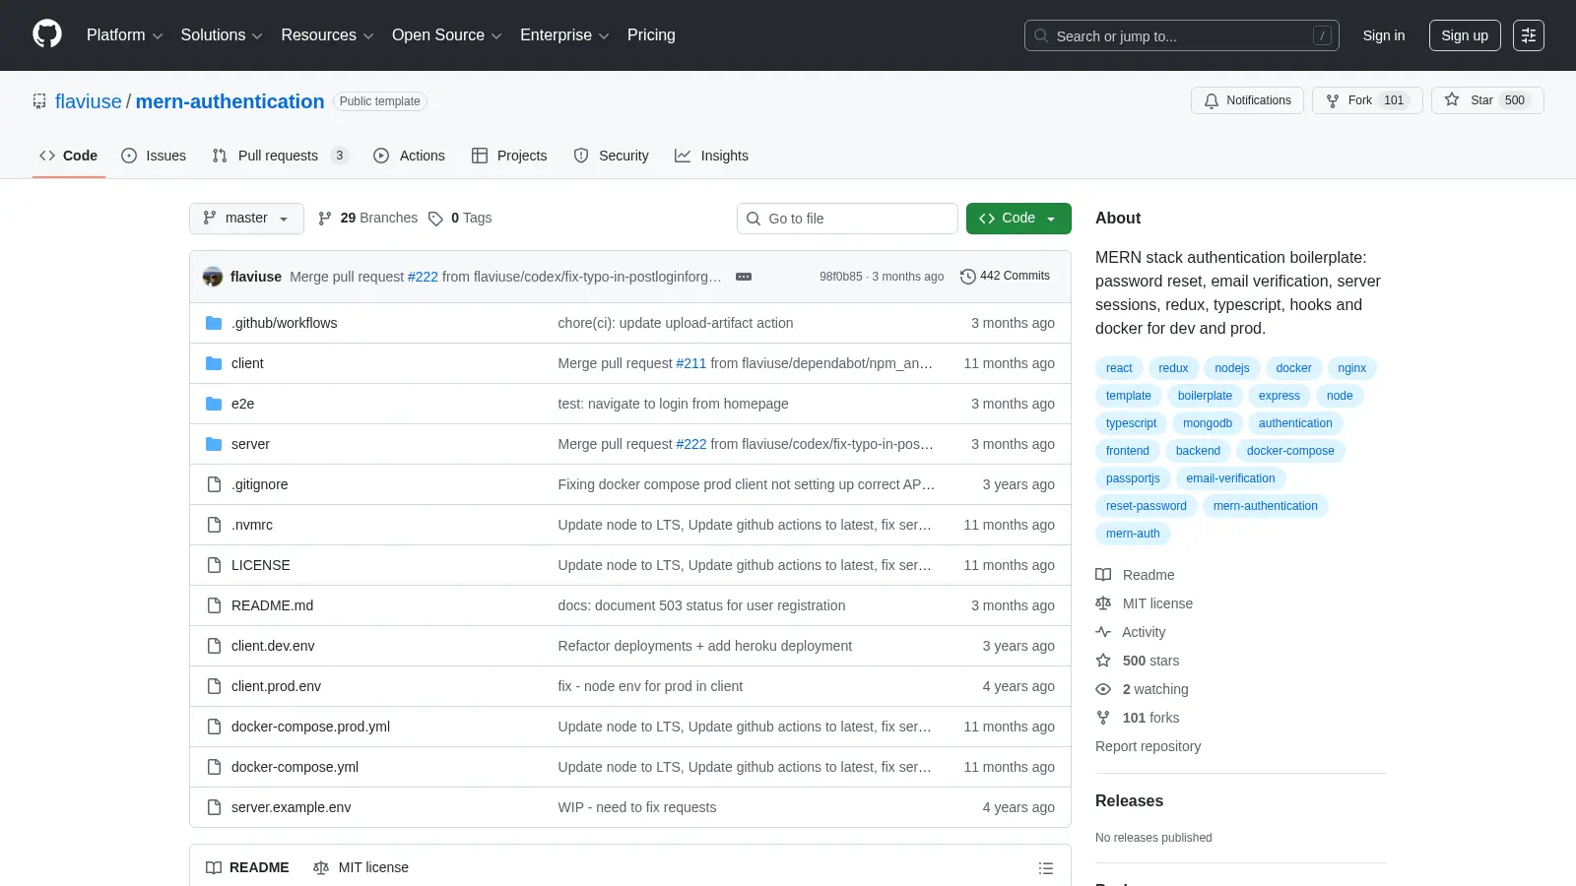Open the command palette icon in header
Image resolution: width=1576 pixels, height=886 pixels.
pyautogui.click(x=1529, y=35)
